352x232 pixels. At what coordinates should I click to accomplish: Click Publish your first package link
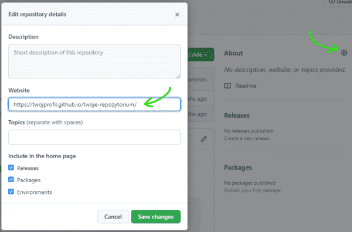[x=252, y=190]
